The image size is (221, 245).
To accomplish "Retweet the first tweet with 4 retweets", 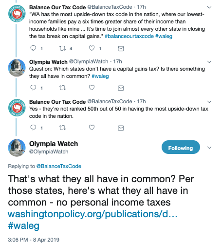I will coord(62,48).
